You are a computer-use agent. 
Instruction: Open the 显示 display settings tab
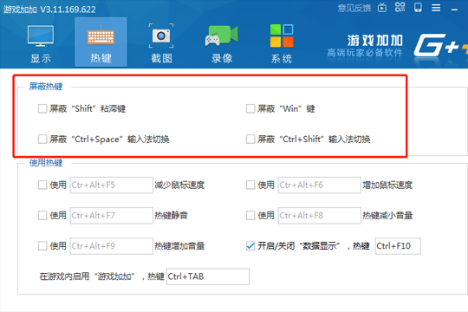41,42
